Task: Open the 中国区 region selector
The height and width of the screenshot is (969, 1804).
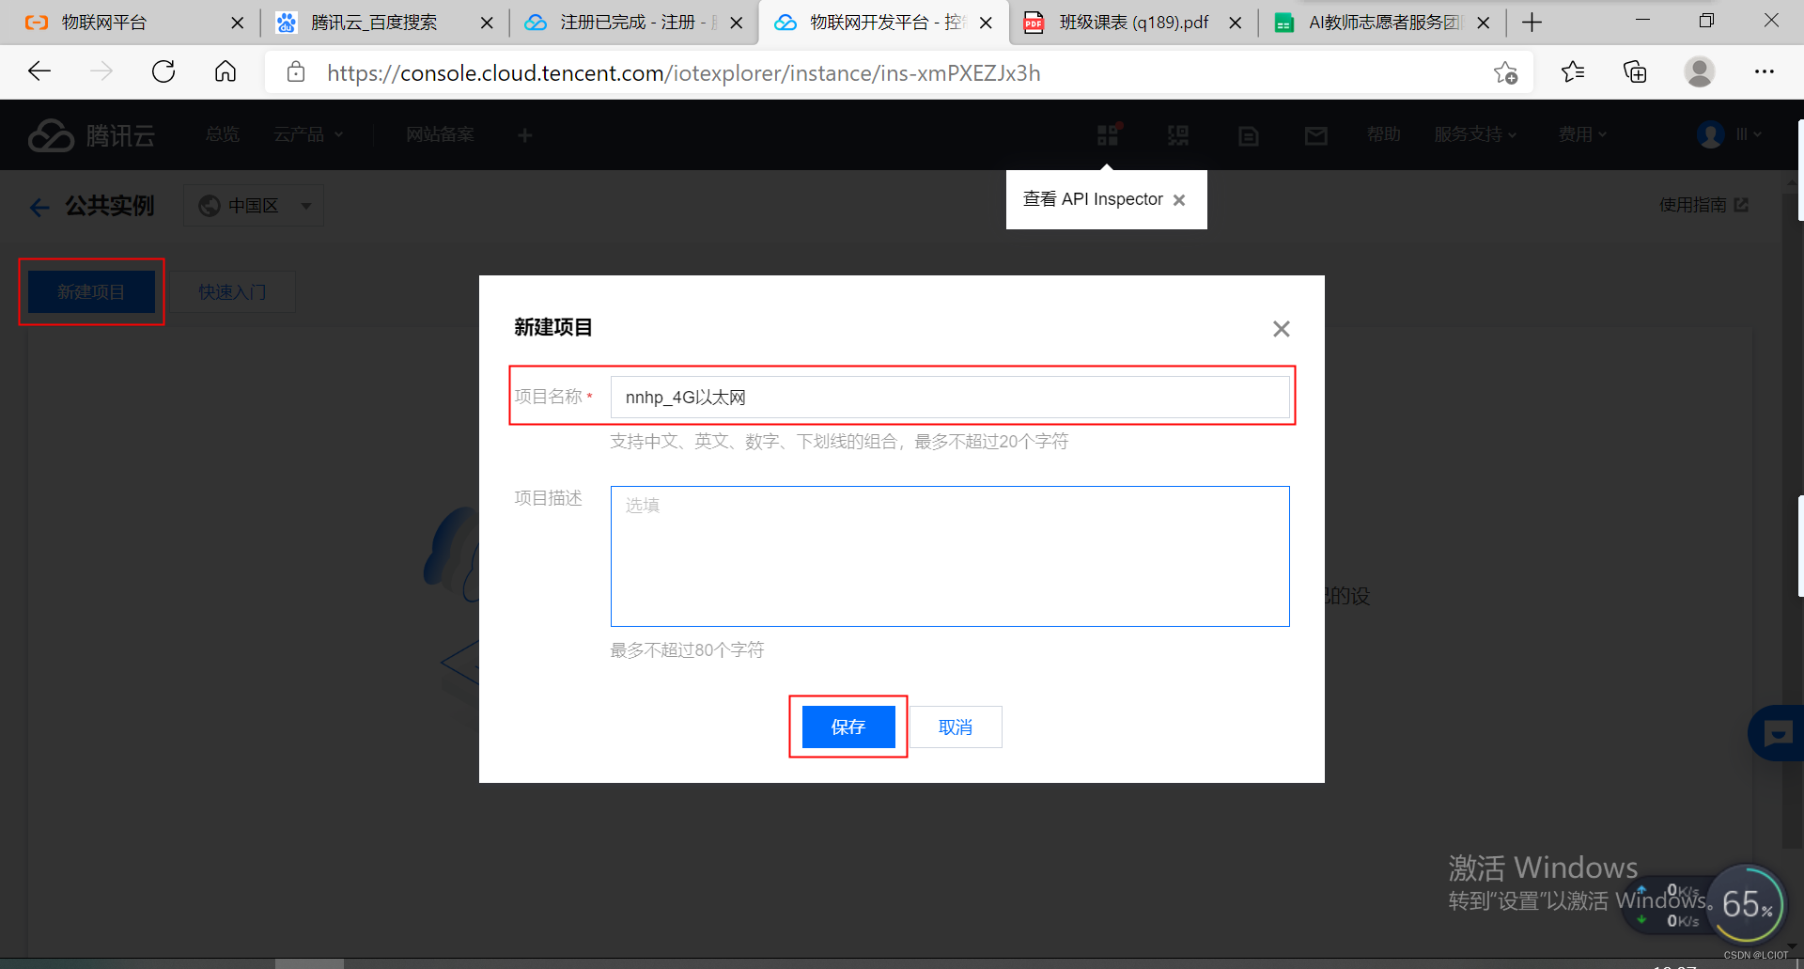Action: pos(254,206)
